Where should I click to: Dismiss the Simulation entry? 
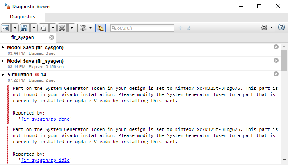276,74
